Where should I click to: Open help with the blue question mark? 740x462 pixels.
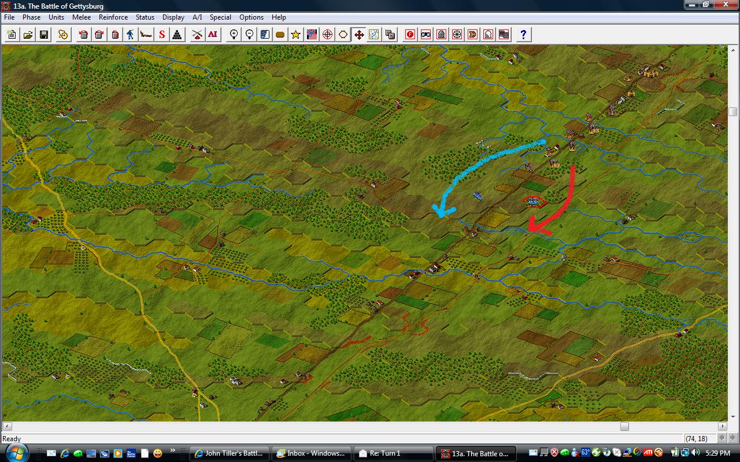pyautogui.click(x=523, y=35)
